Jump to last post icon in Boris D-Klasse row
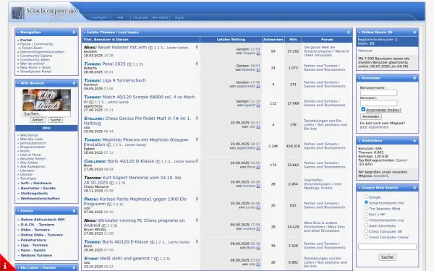The height and width of the screenshot is (271, 434). tap(258, 168)
